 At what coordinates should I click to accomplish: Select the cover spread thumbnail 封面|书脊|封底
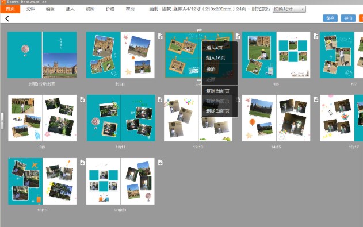click(x=42, y=55)
